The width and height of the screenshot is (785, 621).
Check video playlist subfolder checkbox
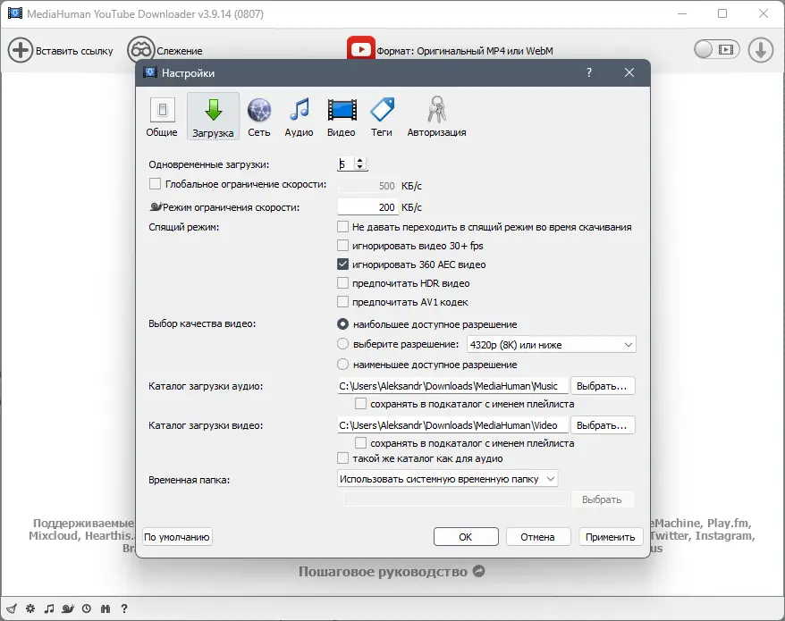(360, 443)
